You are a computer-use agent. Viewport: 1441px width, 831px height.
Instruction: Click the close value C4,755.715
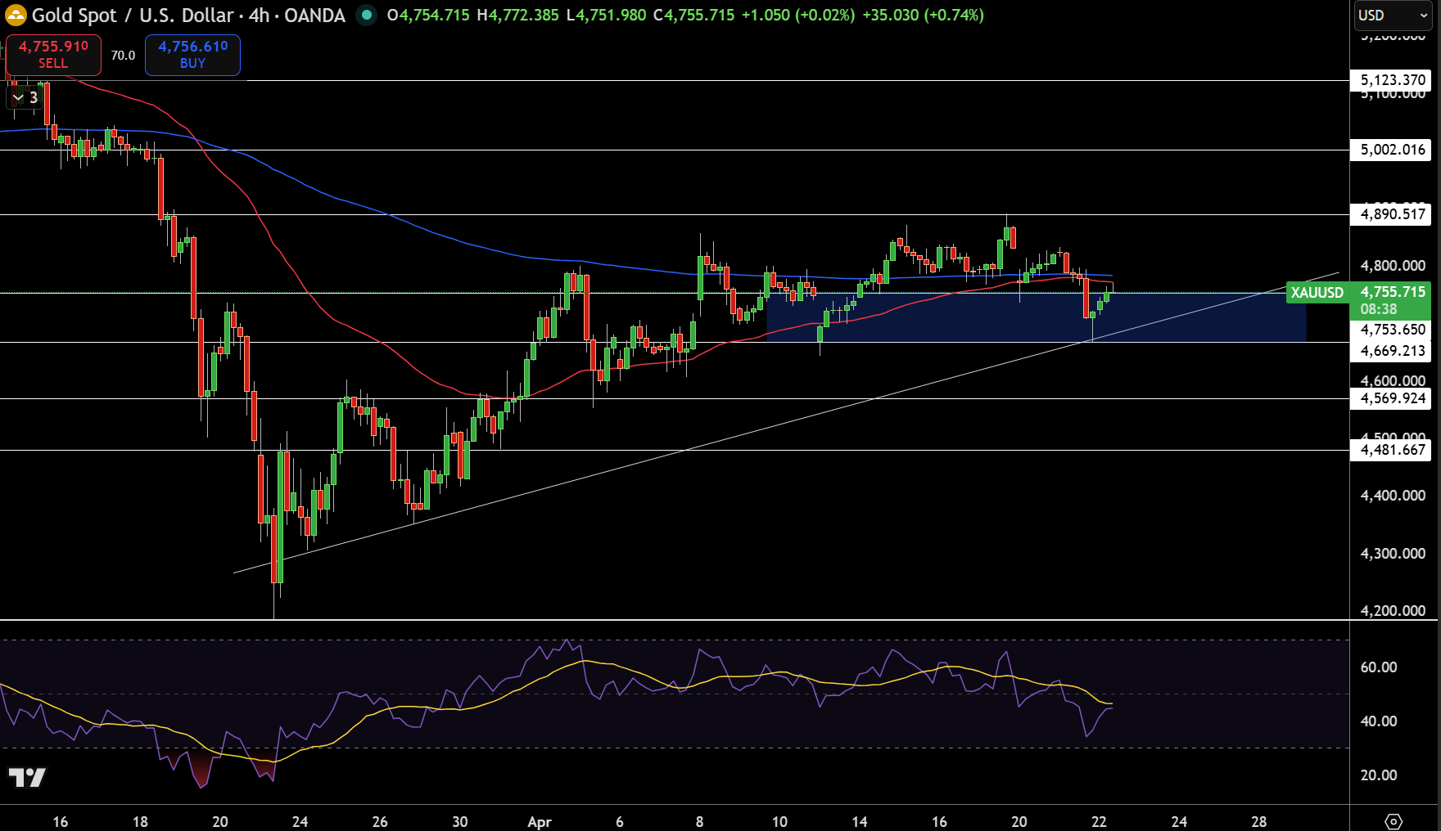[694, 15]
